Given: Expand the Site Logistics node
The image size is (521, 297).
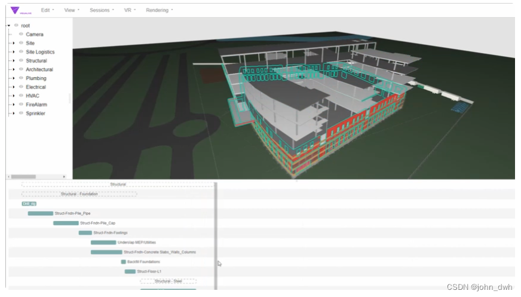Looking at the screenshot, I should 14,52.
